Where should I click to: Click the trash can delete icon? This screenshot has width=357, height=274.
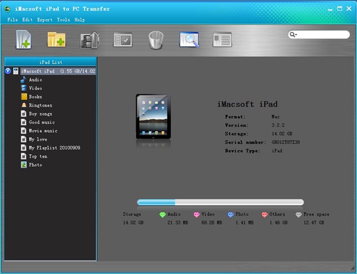[x=156, y=40]
